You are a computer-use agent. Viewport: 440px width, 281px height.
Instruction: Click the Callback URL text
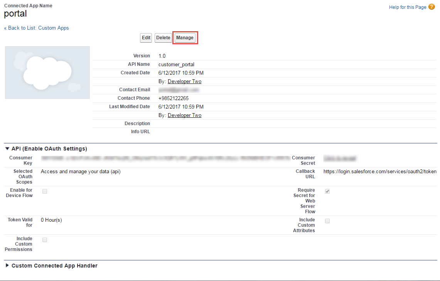[x=380, y=172]
